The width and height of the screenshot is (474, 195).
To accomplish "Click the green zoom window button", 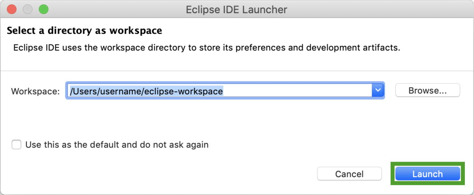I will 43,9.
